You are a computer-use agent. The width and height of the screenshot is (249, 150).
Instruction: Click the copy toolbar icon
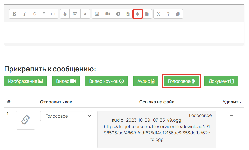coord(178,14)
